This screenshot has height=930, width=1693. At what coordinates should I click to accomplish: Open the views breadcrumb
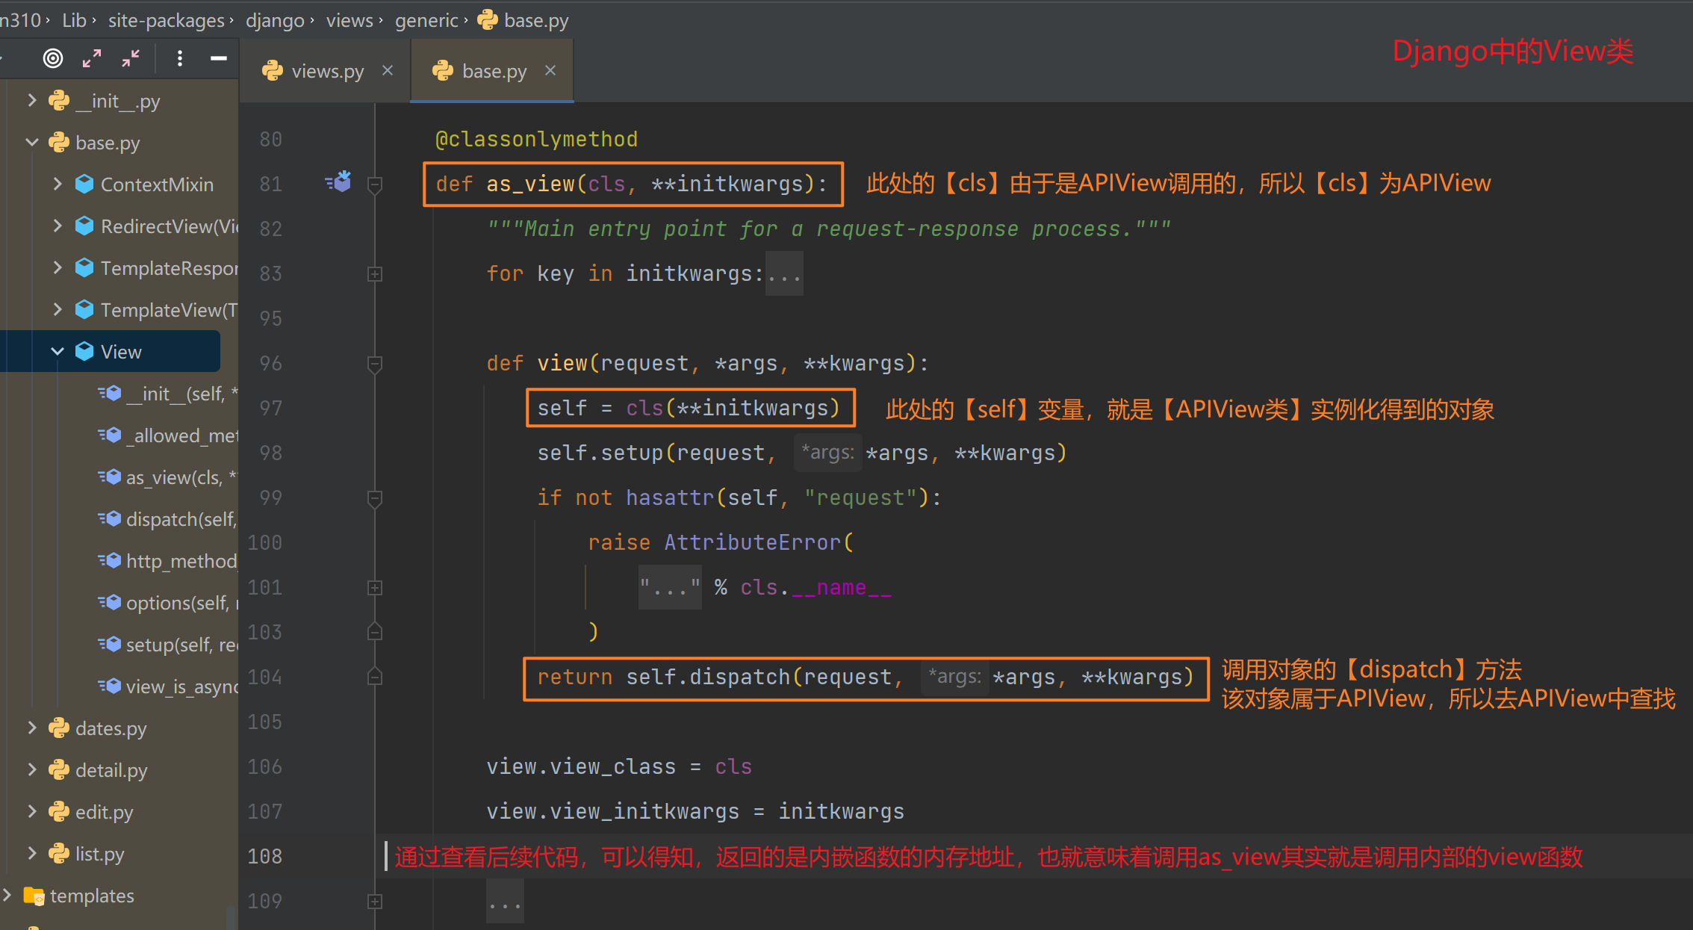(350, 20)
